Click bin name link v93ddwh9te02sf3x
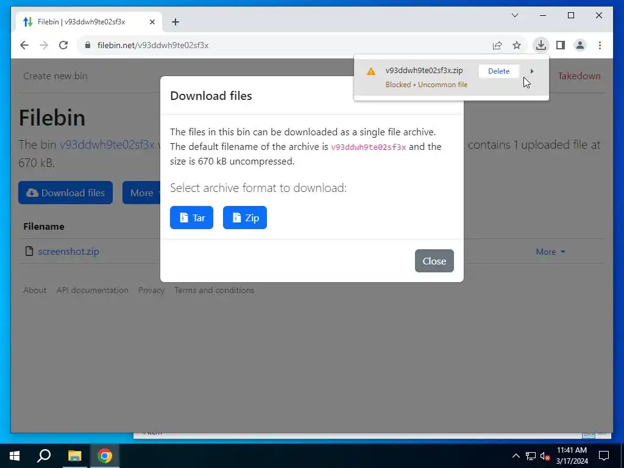The width and height of the screenshot is (624, 468). pos(107,144)
